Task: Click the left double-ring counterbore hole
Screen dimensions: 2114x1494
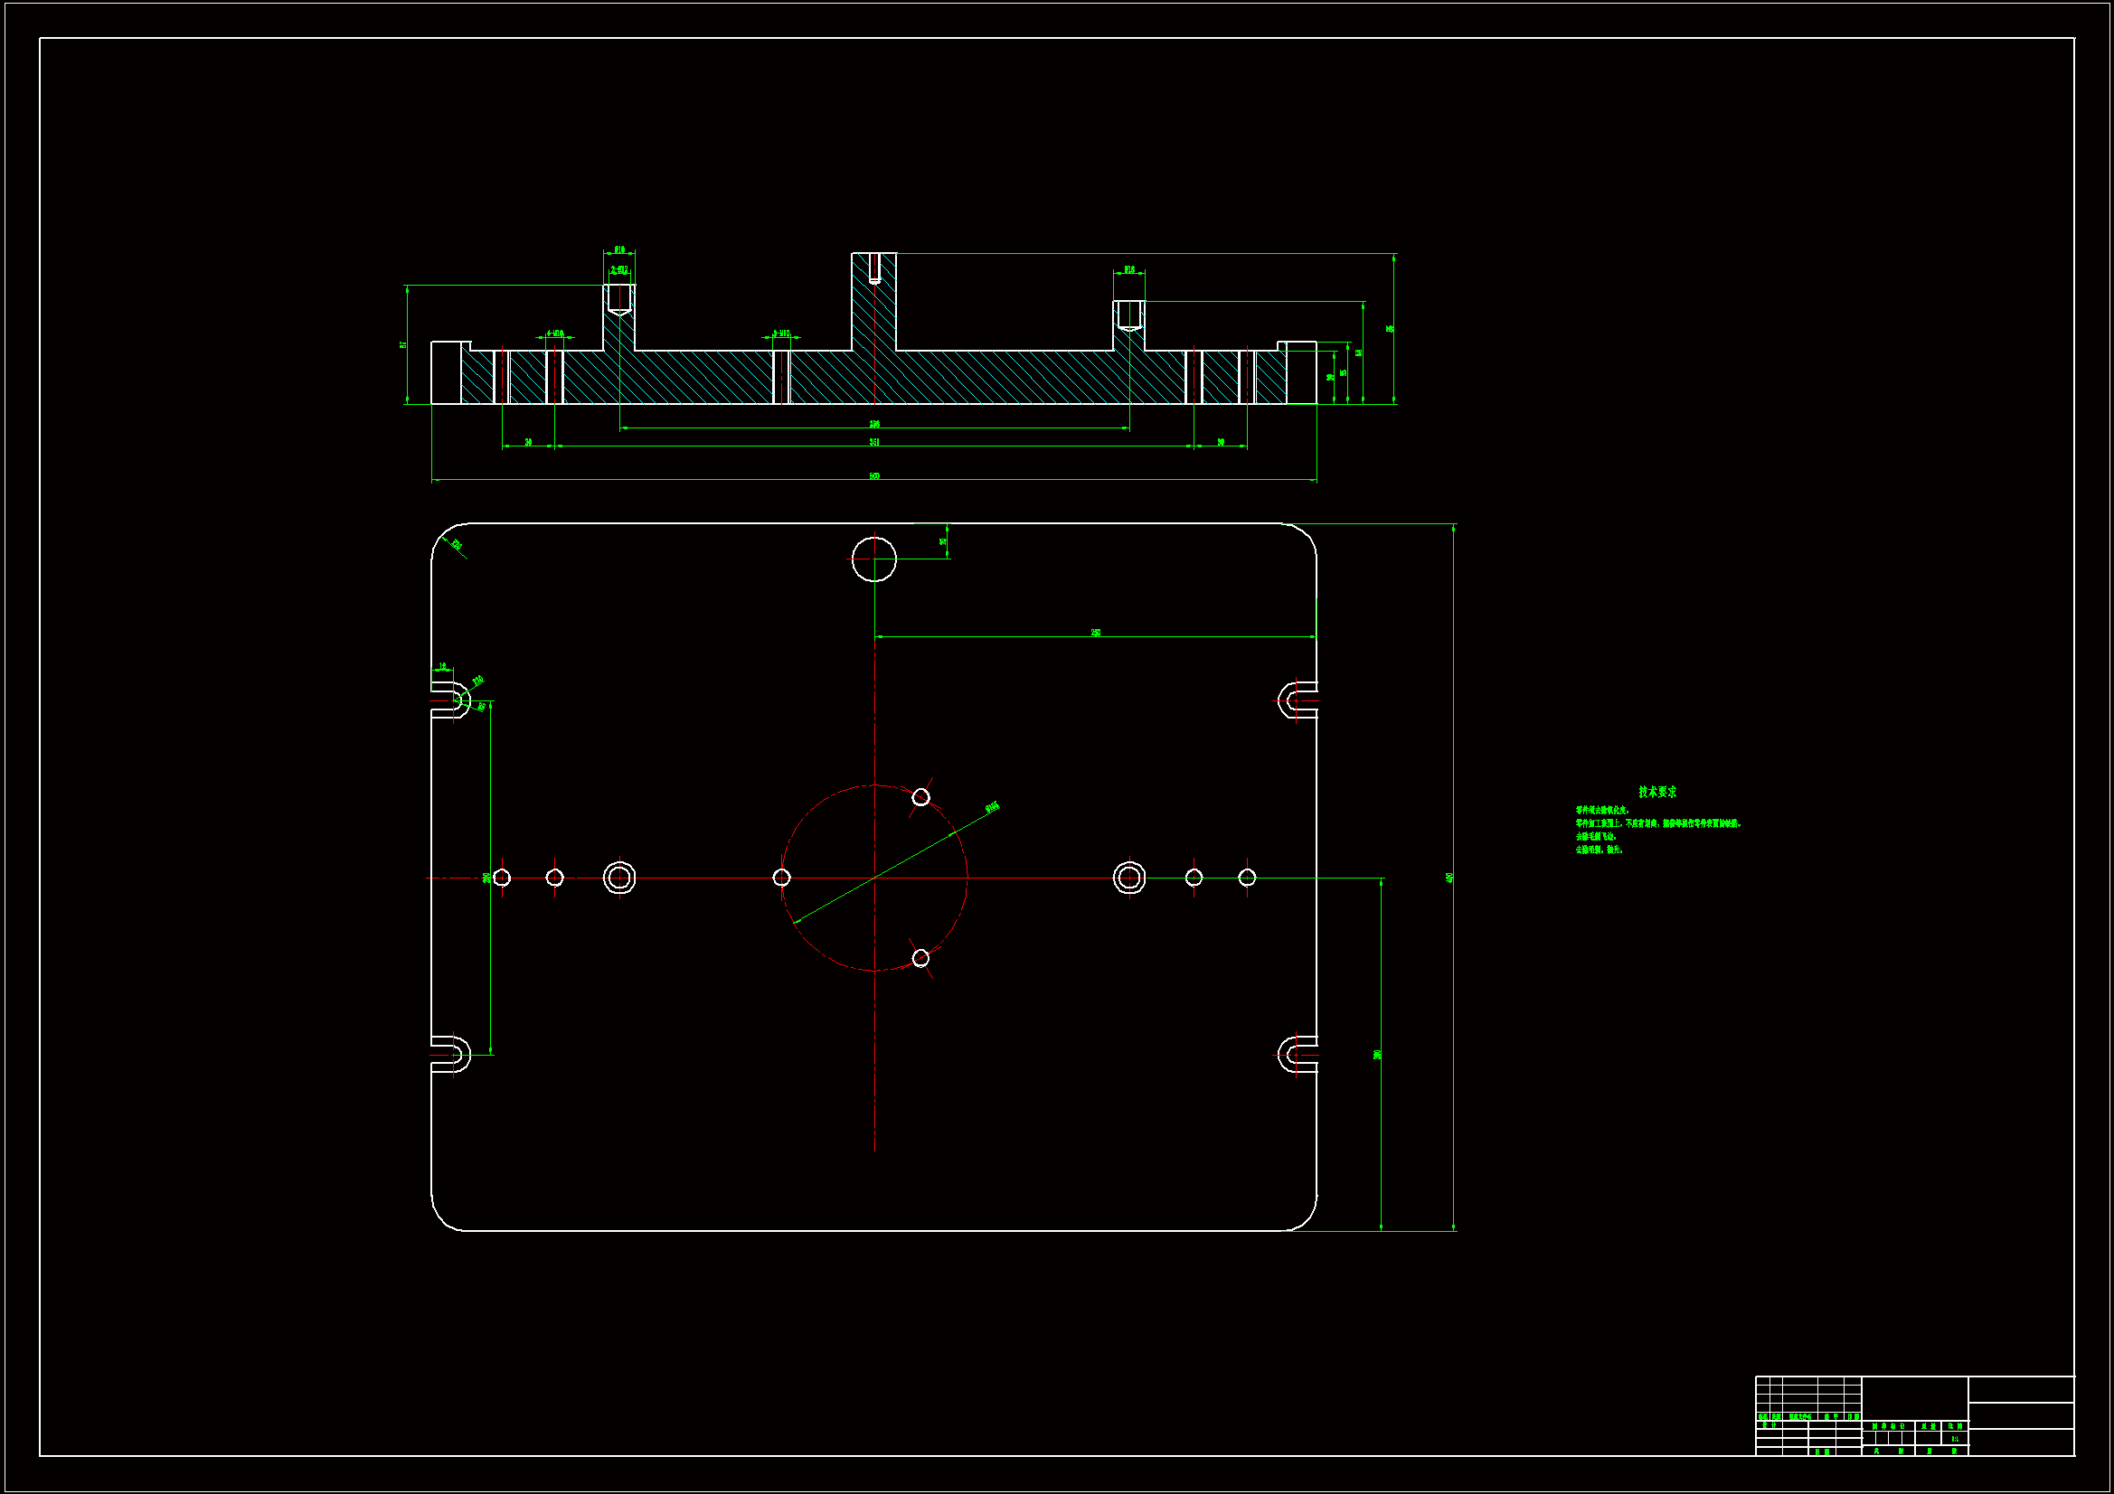Action: 618,878
